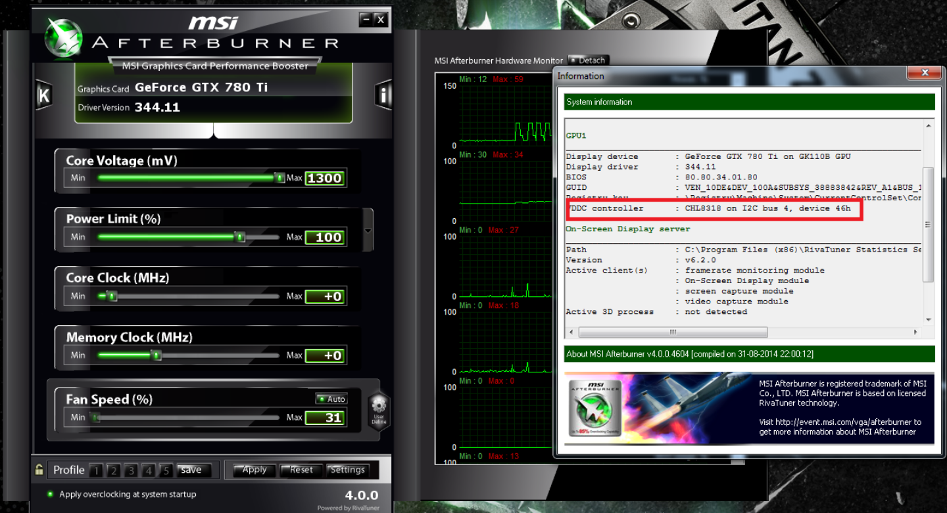Minimize the Afterburner main window
This screenshot has width=947, height=513.
point(366,20)
